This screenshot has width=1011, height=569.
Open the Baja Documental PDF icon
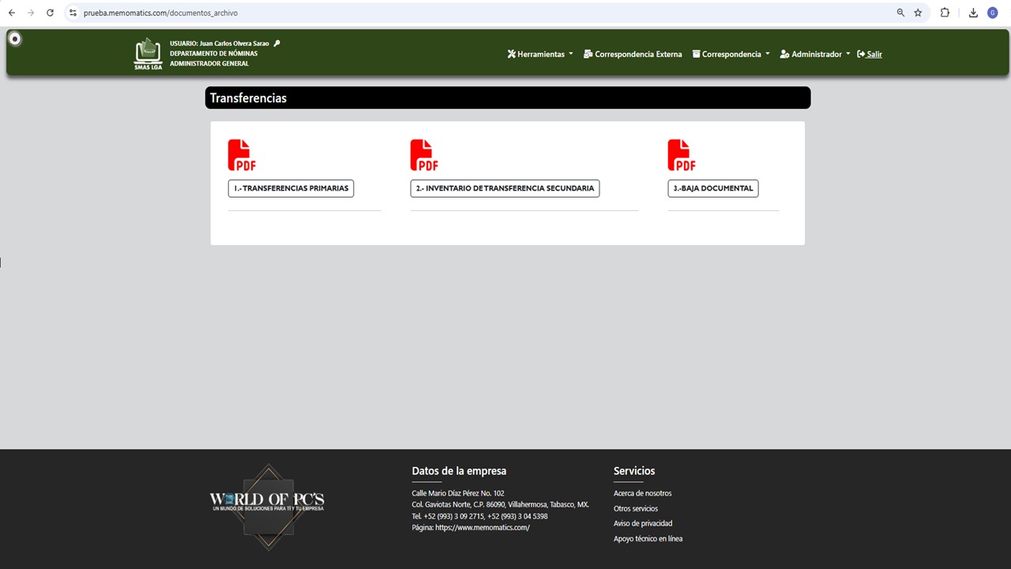pyautogui.click(x=682, y=155)
